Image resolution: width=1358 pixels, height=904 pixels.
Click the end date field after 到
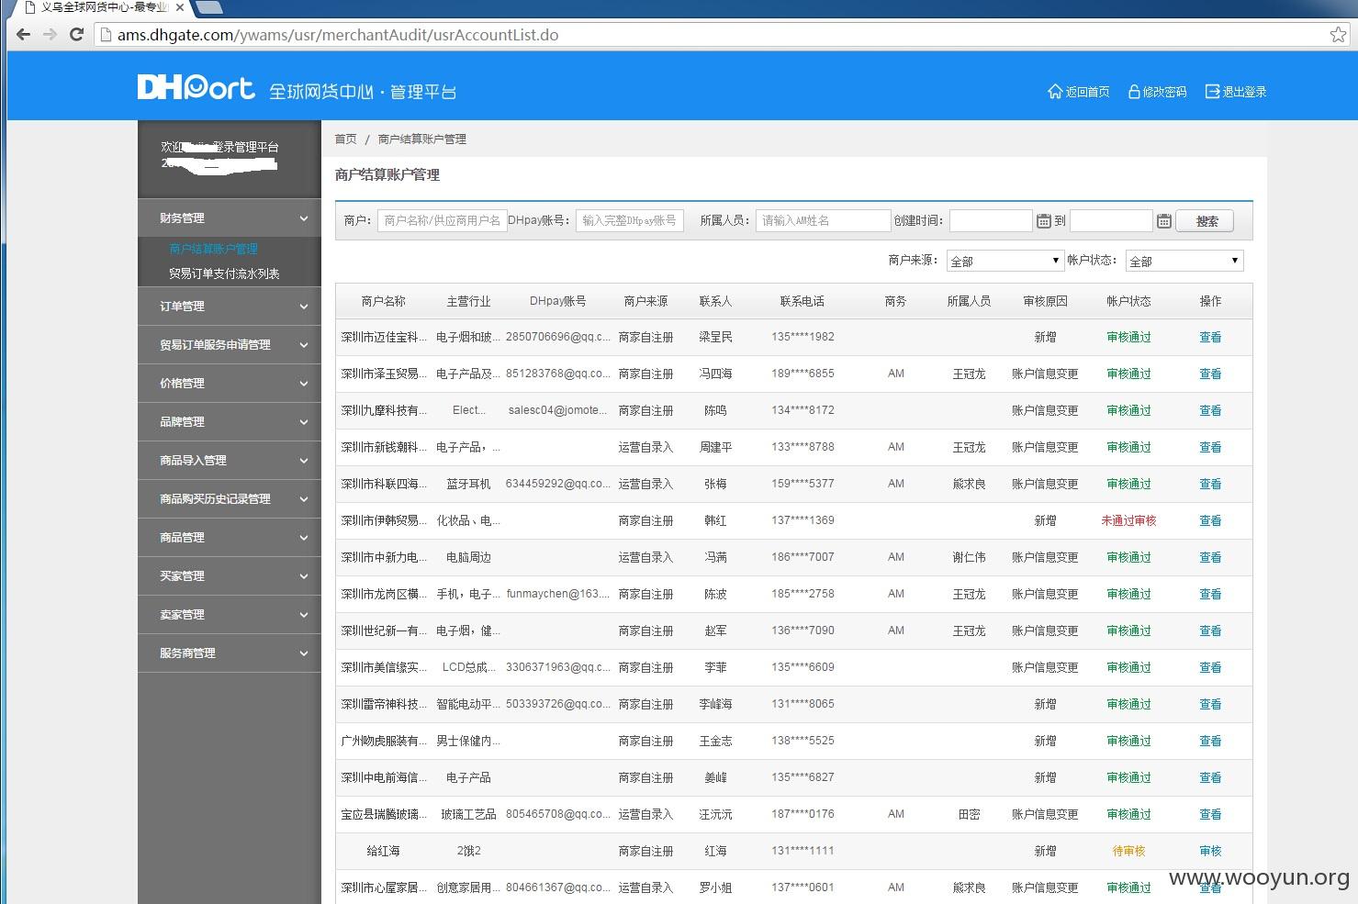click(1111, 220)
